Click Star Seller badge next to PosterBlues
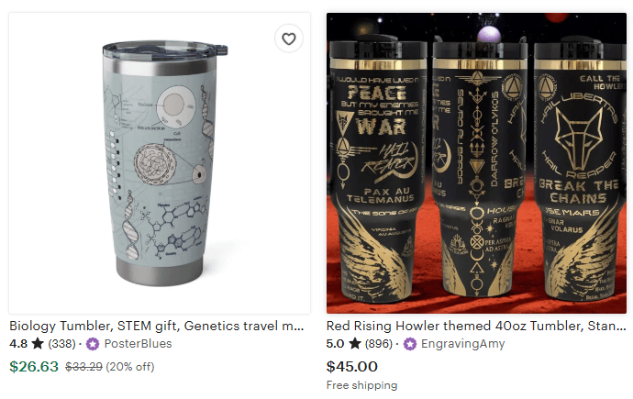633x399 pixels. pyautogui.click(x=93, y=344)
